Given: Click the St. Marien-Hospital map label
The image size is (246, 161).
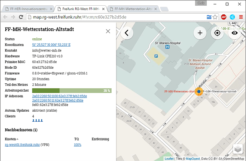Looking at the screenshot, I should [x=168, y=43].
